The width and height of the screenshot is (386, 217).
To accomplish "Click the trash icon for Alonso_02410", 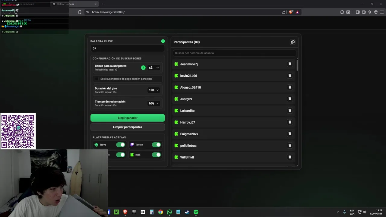I will (x=290, y=87).
